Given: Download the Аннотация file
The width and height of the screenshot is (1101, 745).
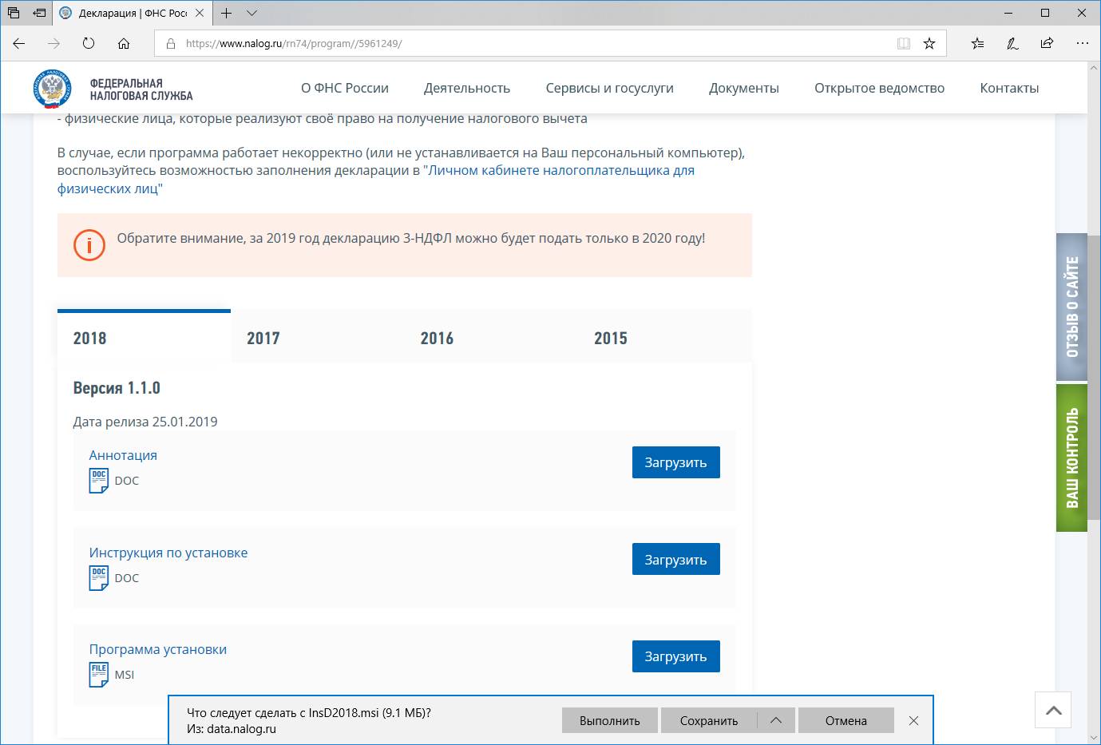Looking at the screenshot, I should tap(676, 462).
